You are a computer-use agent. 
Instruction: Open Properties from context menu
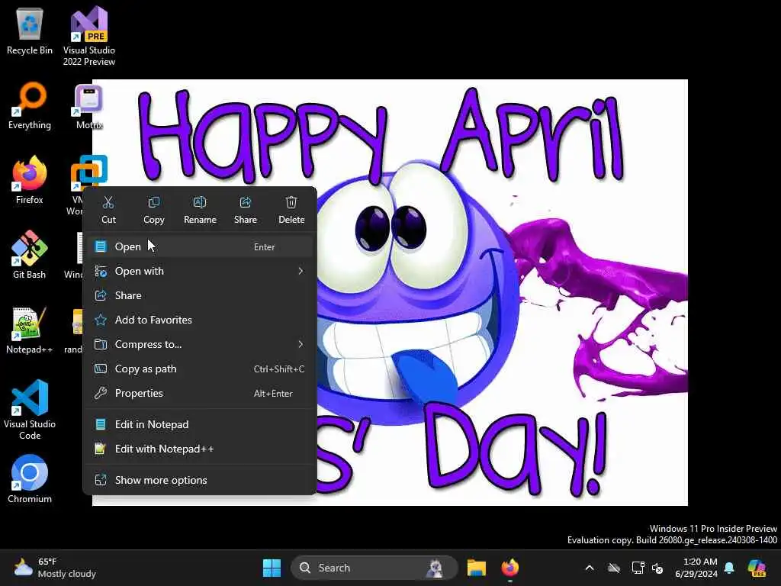(x=200, y=393)
